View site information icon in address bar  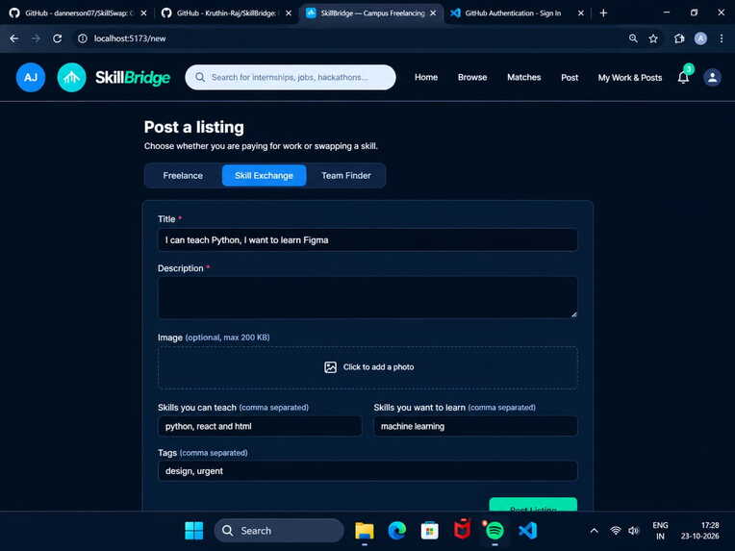click(83, 38)
